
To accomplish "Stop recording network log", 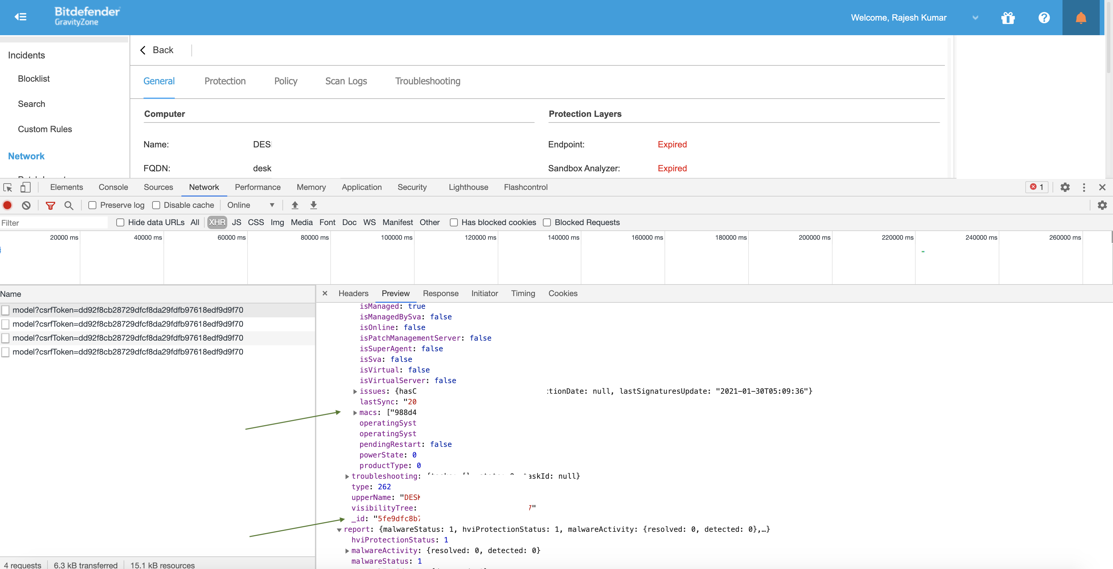I will (x=7, y=205).
